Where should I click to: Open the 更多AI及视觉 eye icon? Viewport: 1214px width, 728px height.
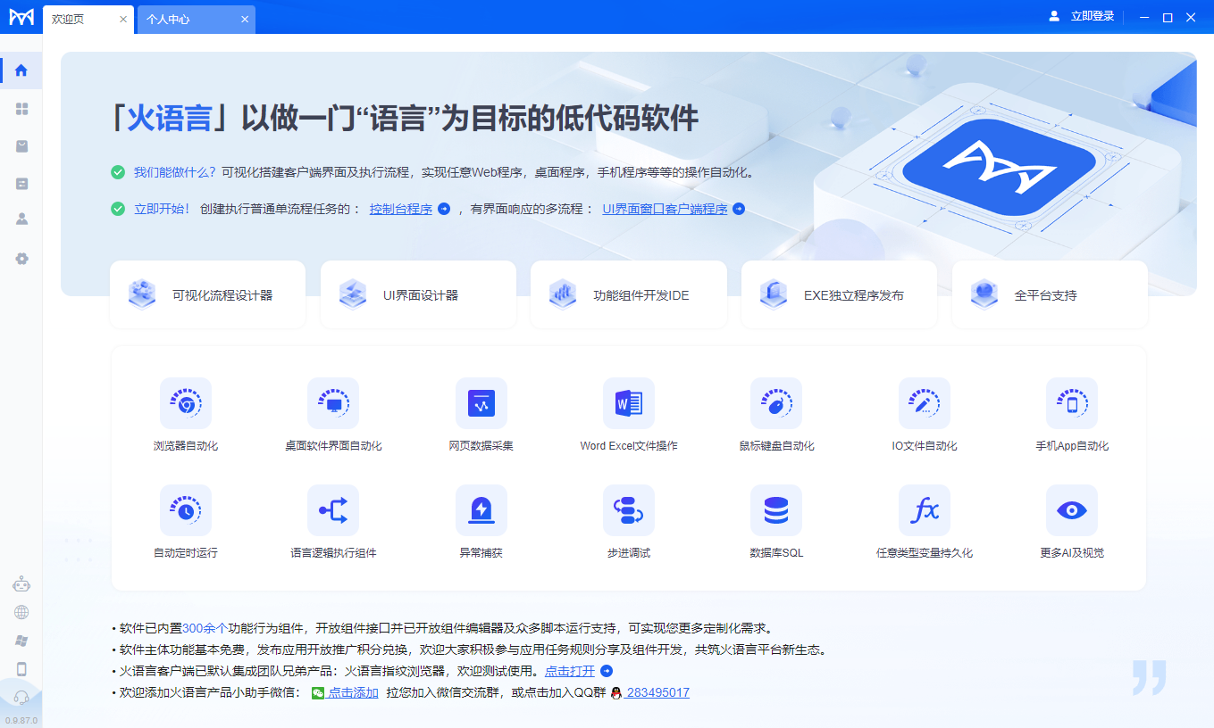tap(1071, 511)
